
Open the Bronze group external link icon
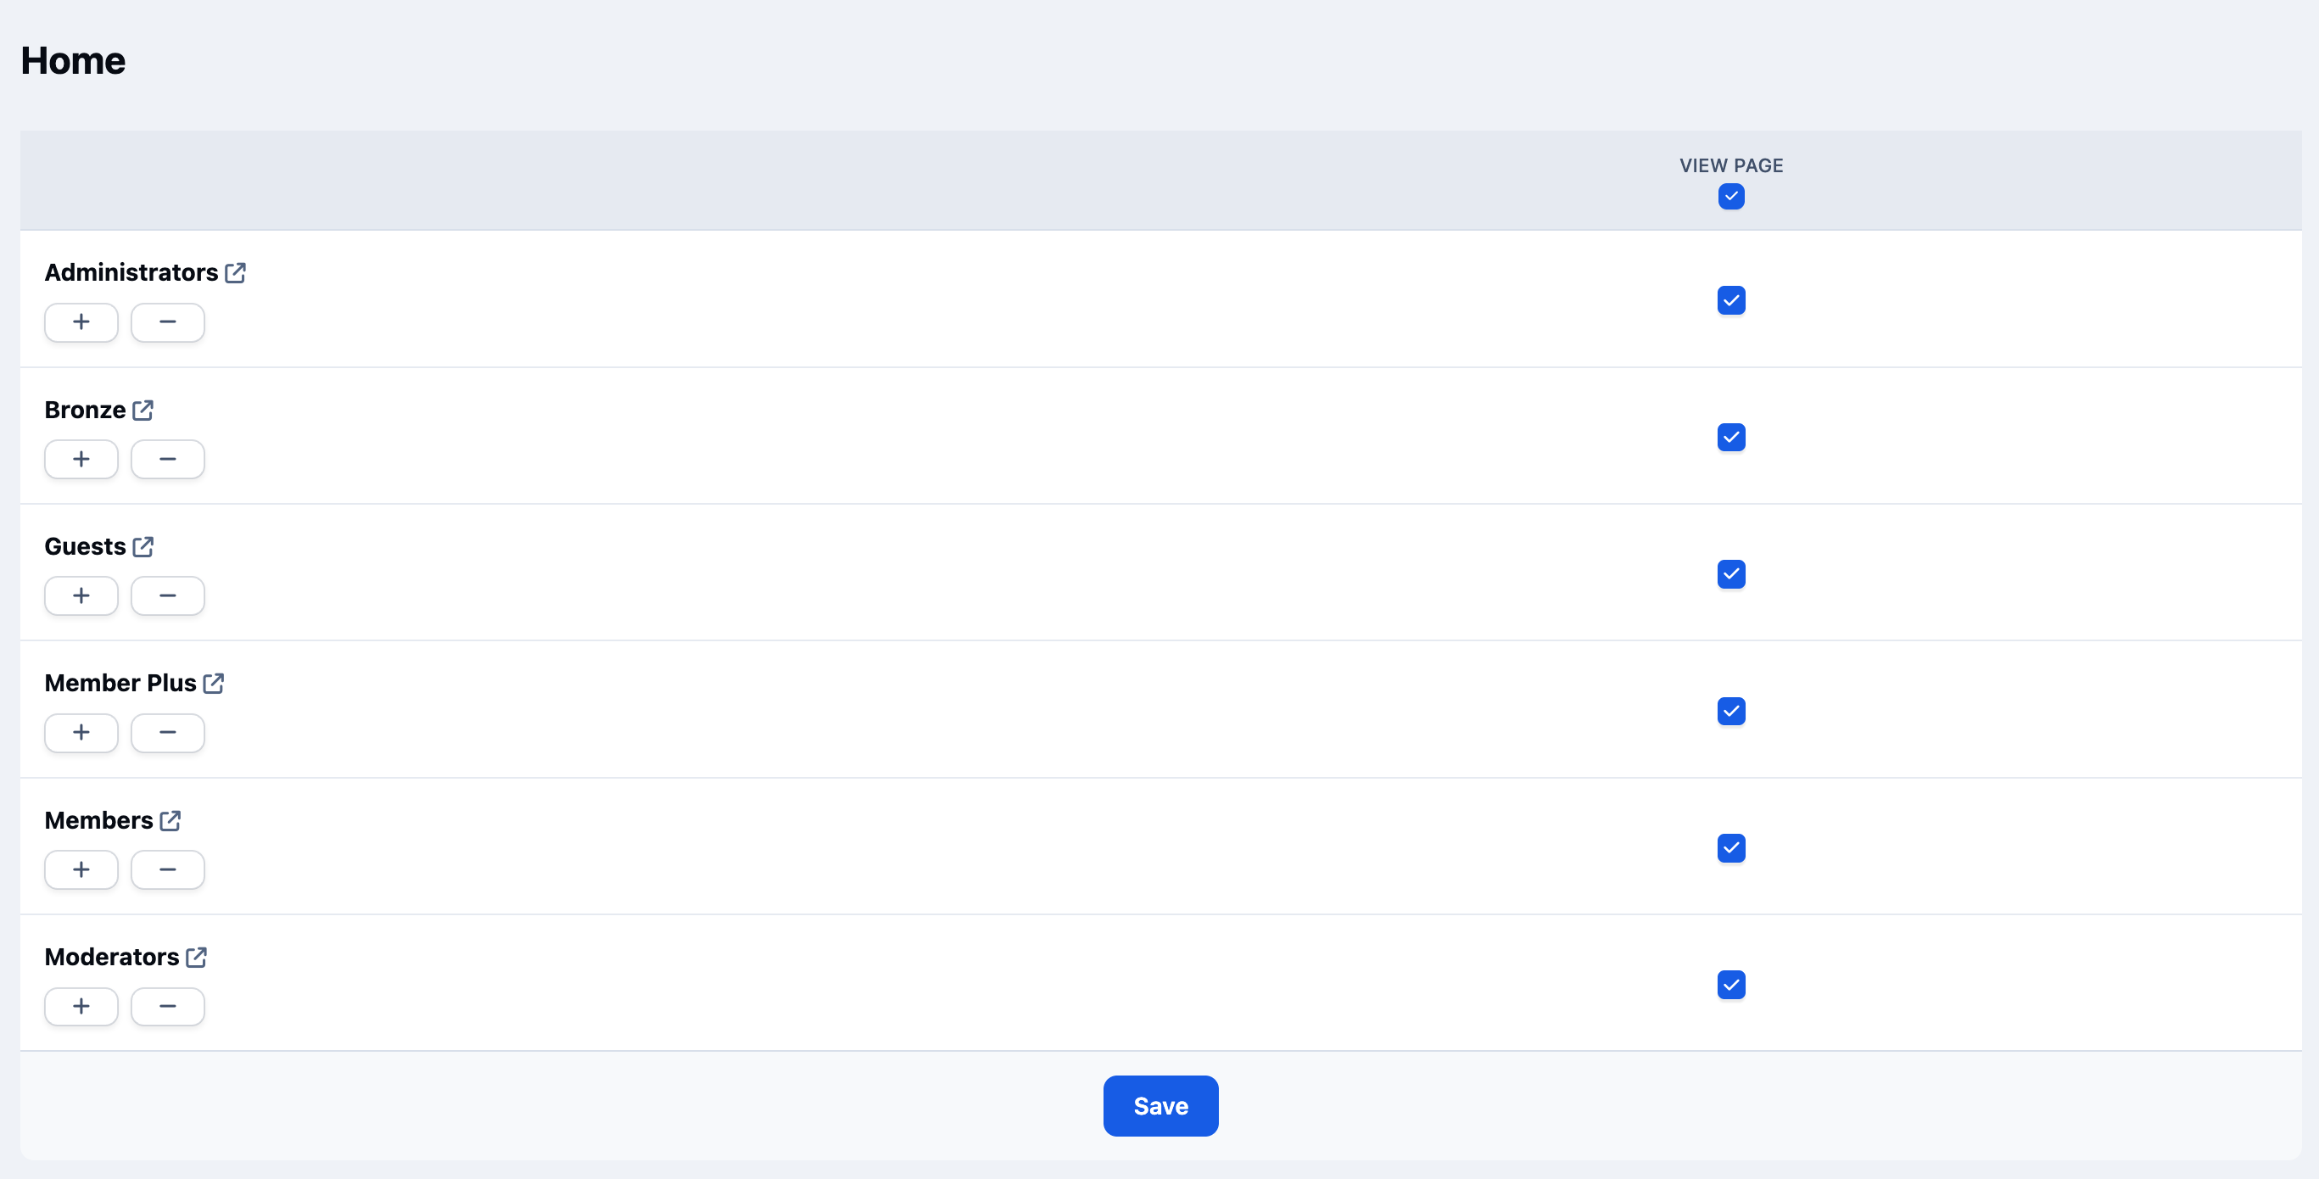pos(142,411)
